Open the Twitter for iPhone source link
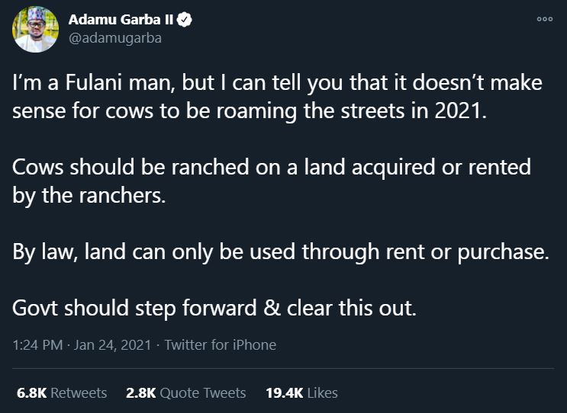Screen dimensions: 567x413 pyautogui.click(x=221, y=344)
